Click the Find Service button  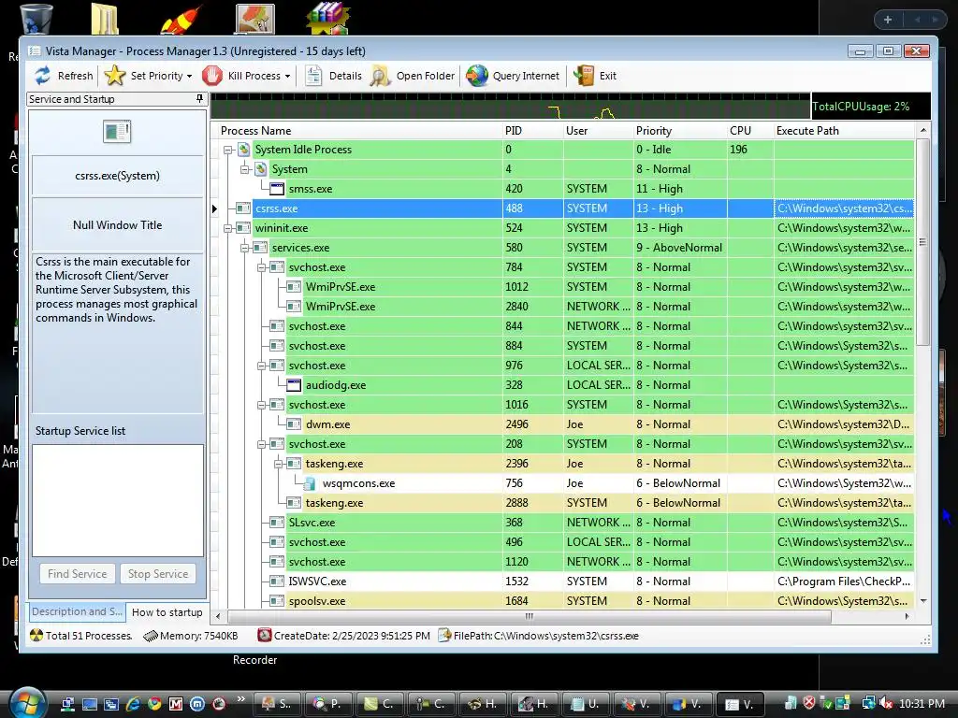pyautogui.click(x=77, y=574)
